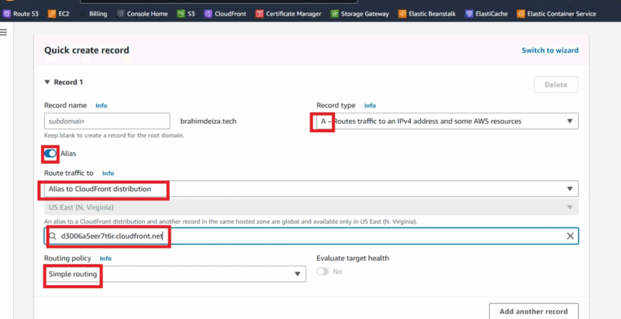Viewport: 621px width, 319px height.
Task: Open the Certificate Manager shortcut icon
Action: pos(260,14)
